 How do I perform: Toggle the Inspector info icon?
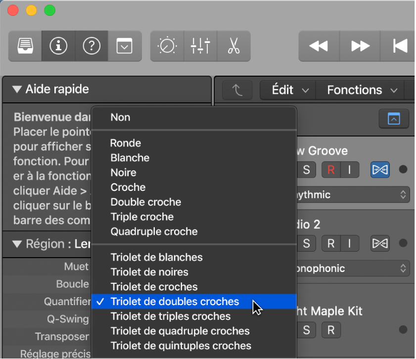tap(57, 46)
